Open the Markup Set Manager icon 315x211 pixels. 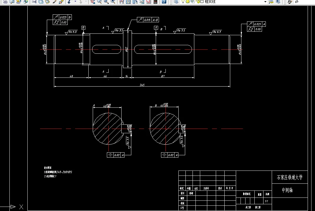click(x=148, y=1)
